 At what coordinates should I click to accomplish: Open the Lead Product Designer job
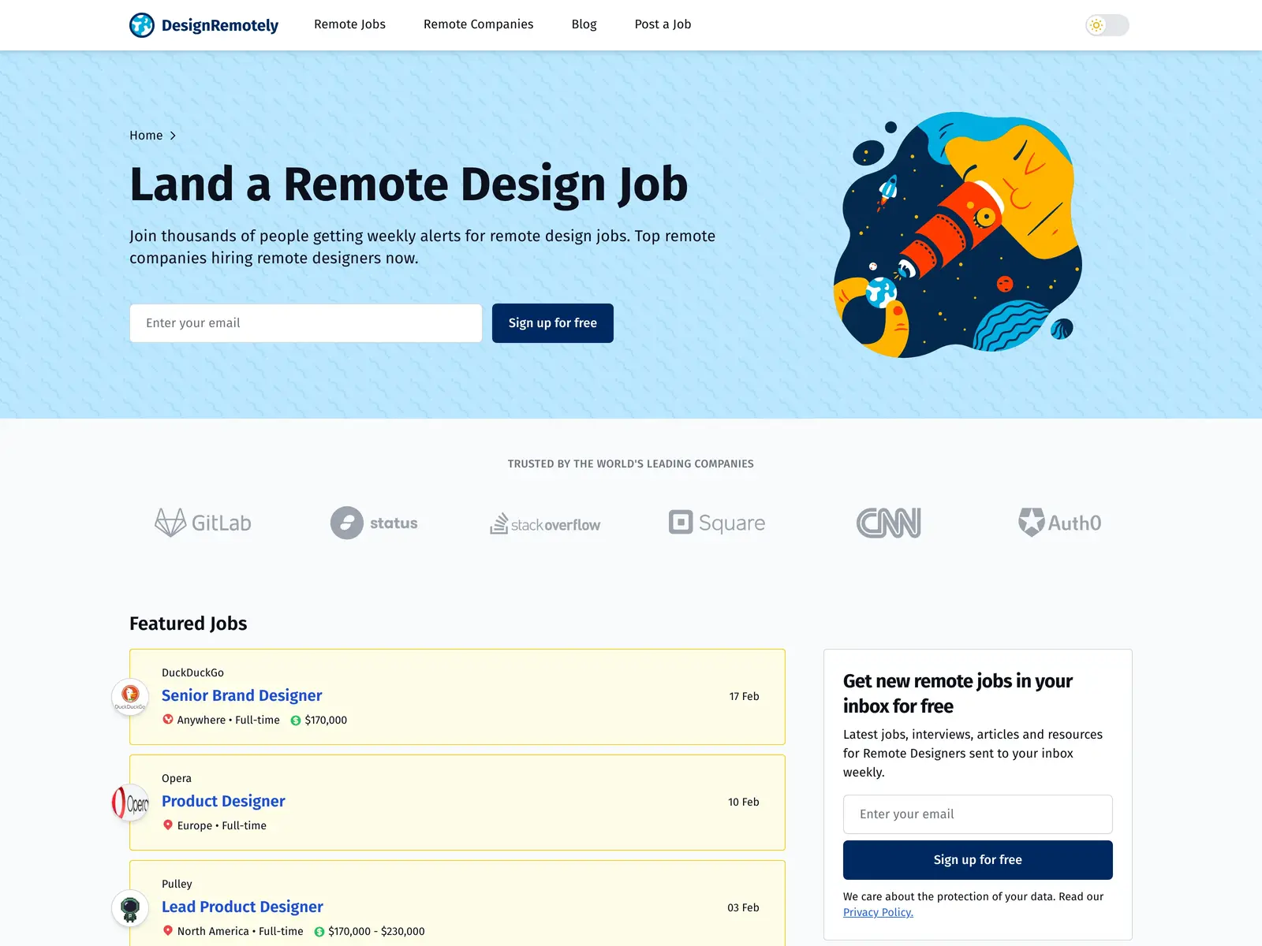(x=242, y=907)
